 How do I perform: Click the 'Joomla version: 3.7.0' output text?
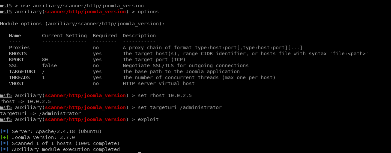click(43, 138)
